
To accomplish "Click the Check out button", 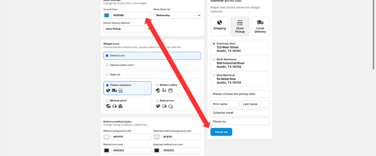I will coord(221,132).
